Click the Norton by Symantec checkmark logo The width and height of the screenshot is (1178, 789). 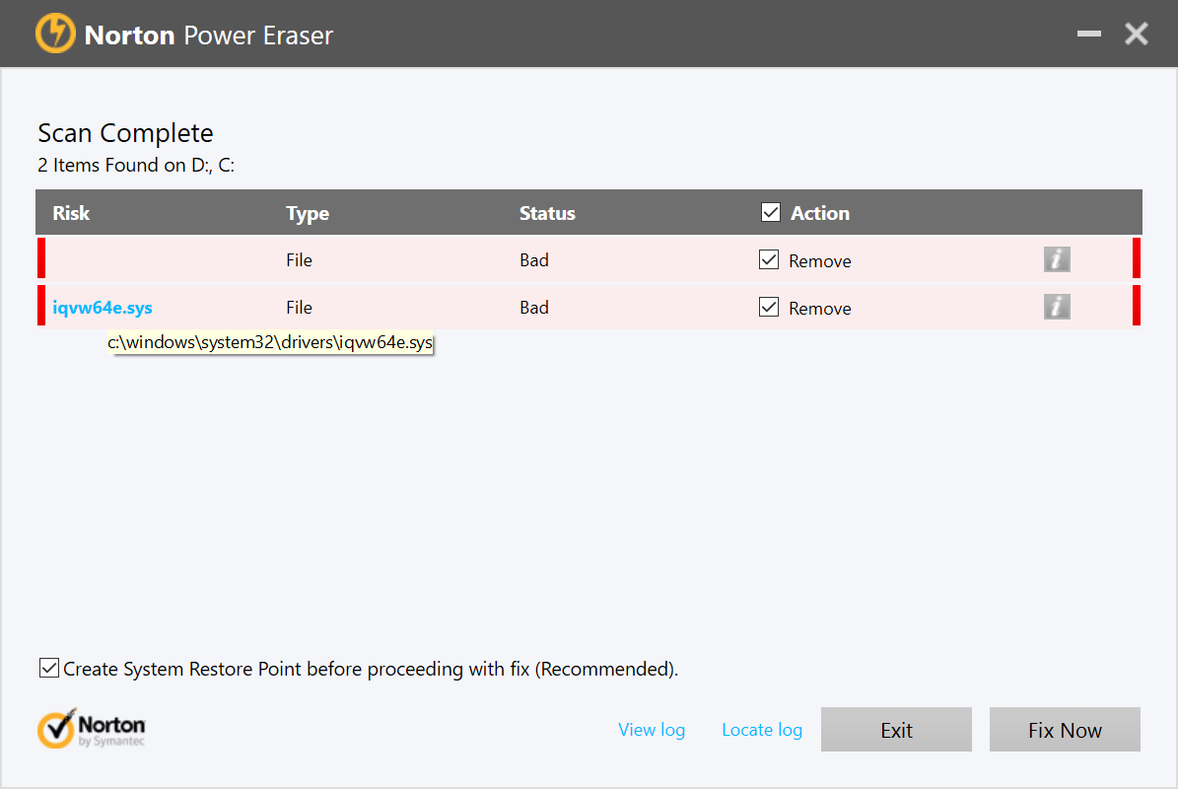(91, 729)
